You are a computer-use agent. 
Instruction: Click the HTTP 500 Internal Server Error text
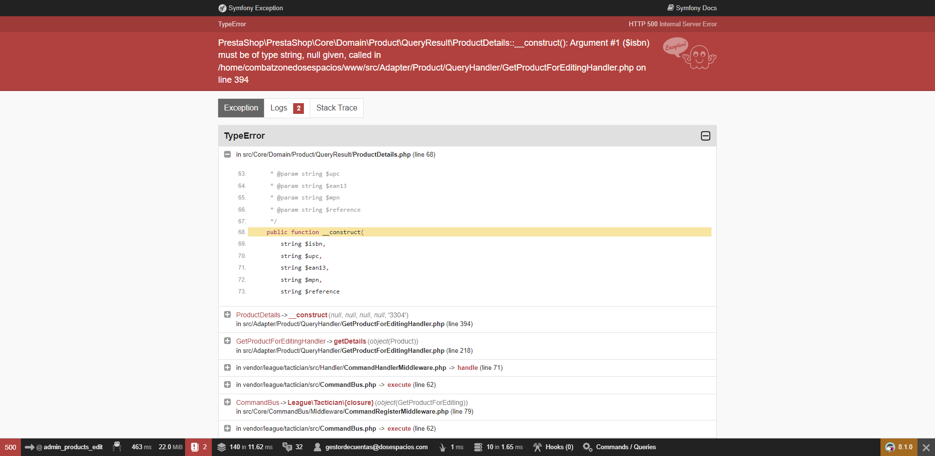click(x=673, y=24)
